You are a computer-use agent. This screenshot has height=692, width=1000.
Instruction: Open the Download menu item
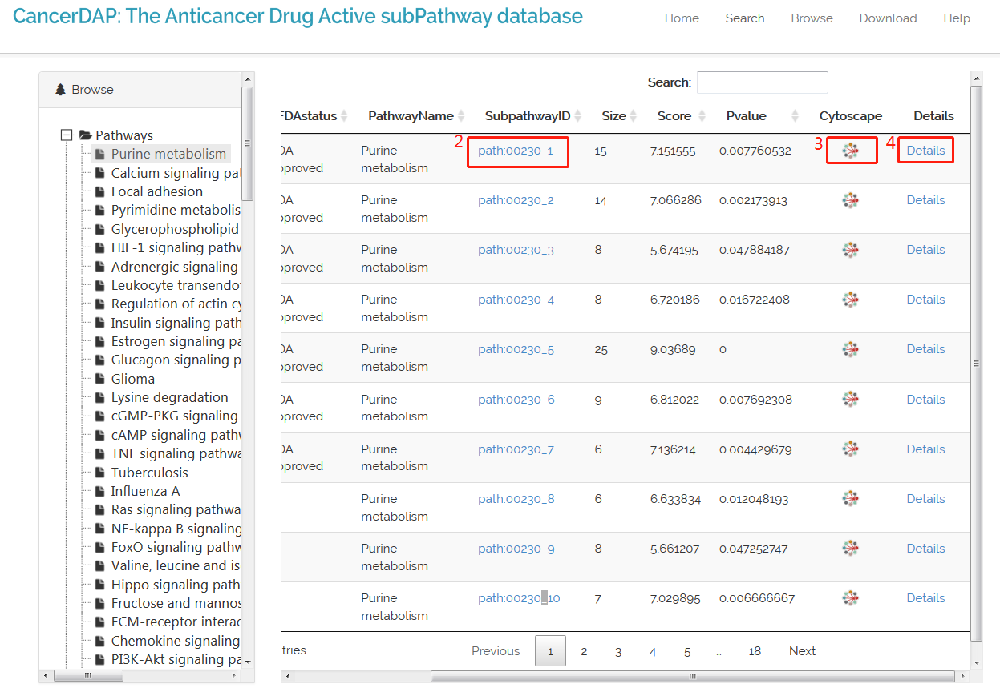click(888, 18)
